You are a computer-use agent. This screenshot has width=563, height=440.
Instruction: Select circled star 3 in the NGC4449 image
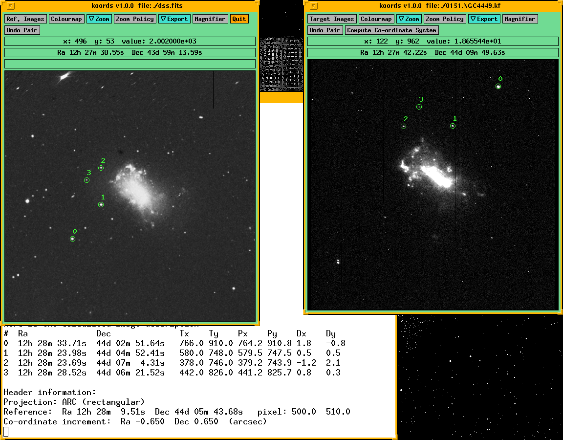(x=419, y=107)
